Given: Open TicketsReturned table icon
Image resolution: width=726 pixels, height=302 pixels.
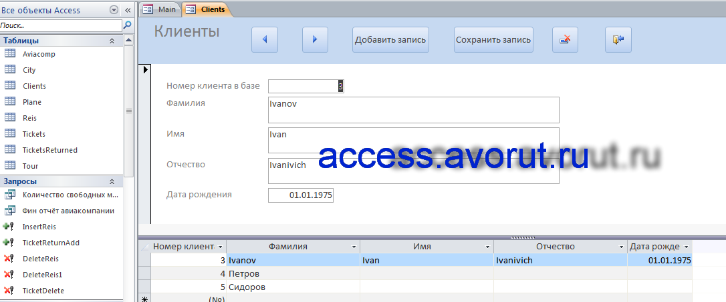Looking at the screenshot, I should [x=10, y=149].
